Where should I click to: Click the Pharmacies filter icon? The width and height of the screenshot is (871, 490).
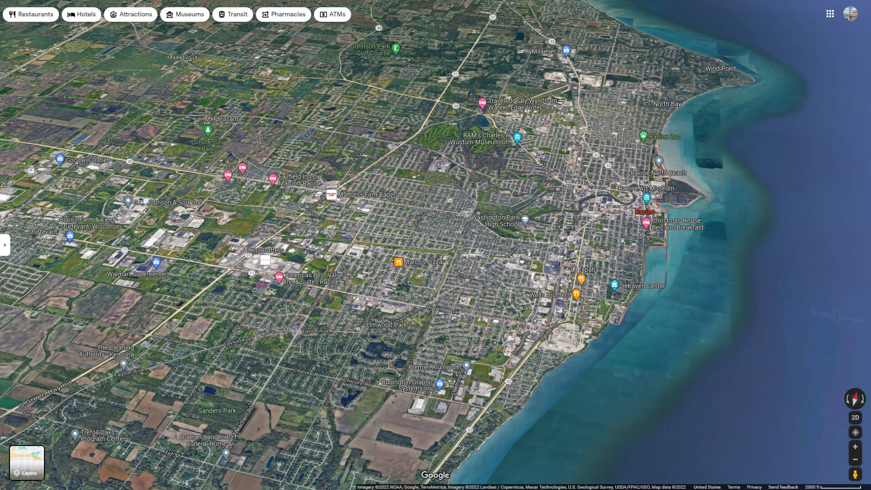265,14
